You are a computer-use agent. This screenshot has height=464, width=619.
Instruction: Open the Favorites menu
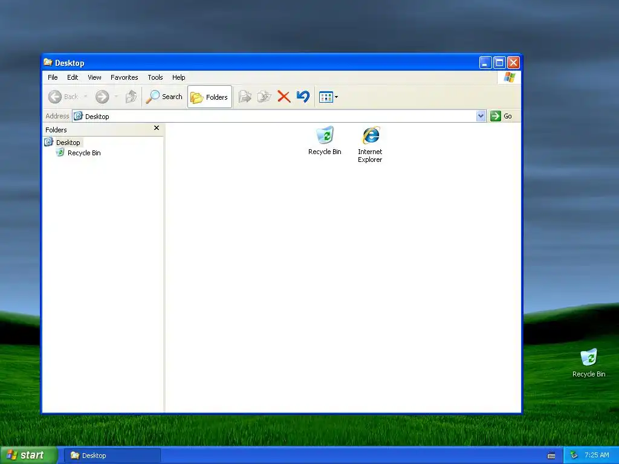click(x=125, y=77)
